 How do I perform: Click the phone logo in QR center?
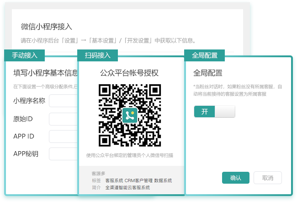pos(130,115)
